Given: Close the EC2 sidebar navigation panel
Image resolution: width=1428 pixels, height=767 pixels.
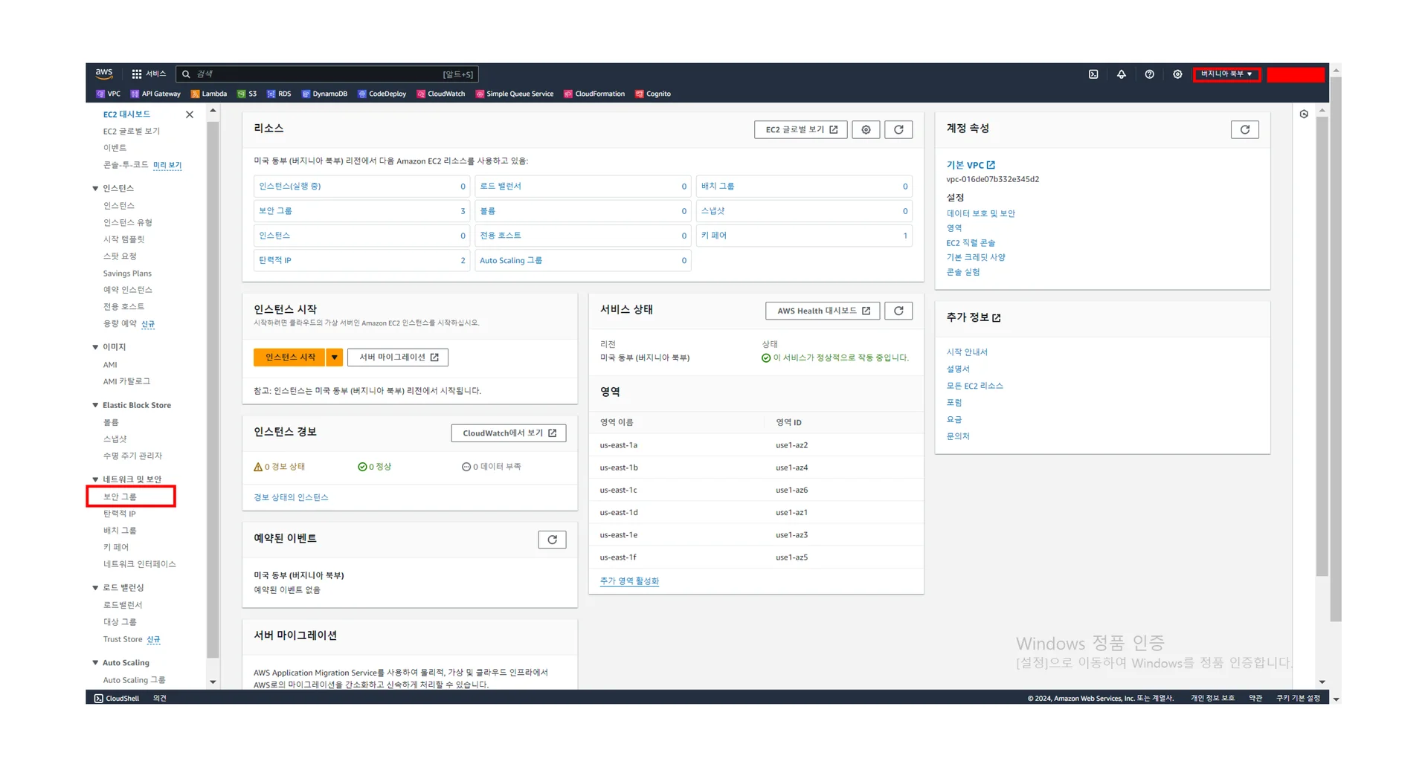Looking at the screenshot, I should [x=190, y=114].
